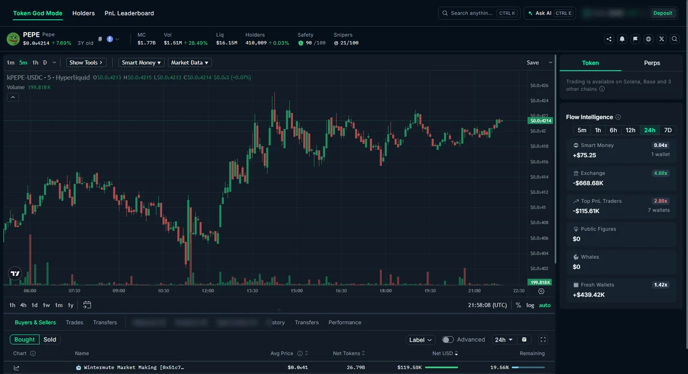The width and height of the screenshot is (688, 374).
Task: Sort by Net Tokens column arrows
Action: click(x=363, y=353)
